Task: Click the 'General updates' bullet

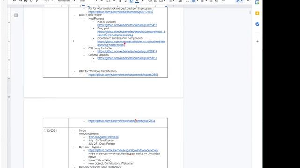Action: point(98,55)
